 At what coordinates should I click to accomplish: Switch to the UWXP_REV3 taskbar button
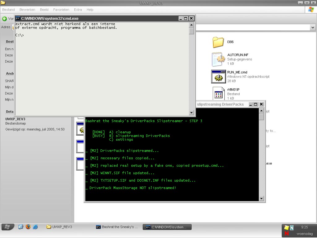[x=59, y=227]
